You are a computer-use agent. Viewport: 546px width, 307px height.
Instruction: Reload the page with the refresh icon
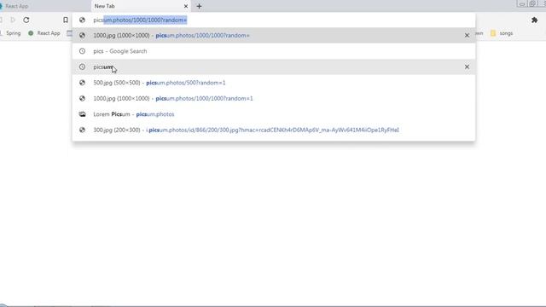click(x=26, y=20)
